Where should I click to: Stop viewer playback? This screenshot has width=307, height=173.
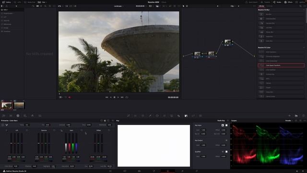(115, 97)
